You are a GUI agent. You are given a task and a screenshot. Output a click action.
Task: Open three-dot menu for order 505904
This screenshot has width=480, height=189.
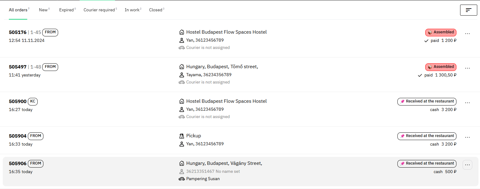coord(467,137)
